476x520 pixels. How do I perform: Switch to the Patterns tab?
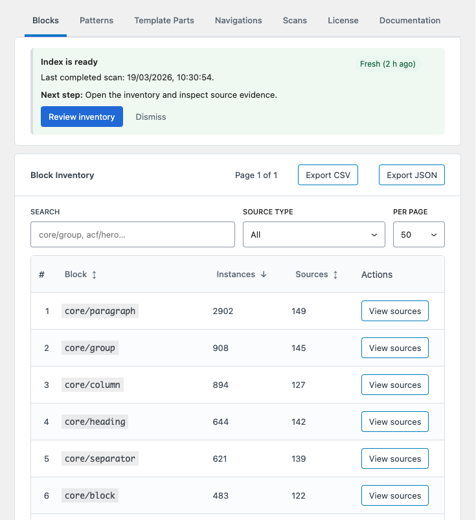tap(96, 20)
